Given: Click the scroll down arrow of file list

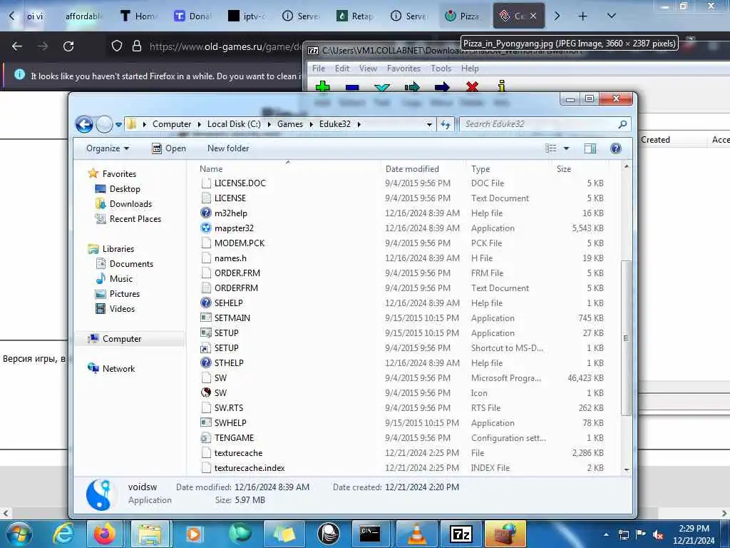Looking at the screenshot, I should point(626,470).
